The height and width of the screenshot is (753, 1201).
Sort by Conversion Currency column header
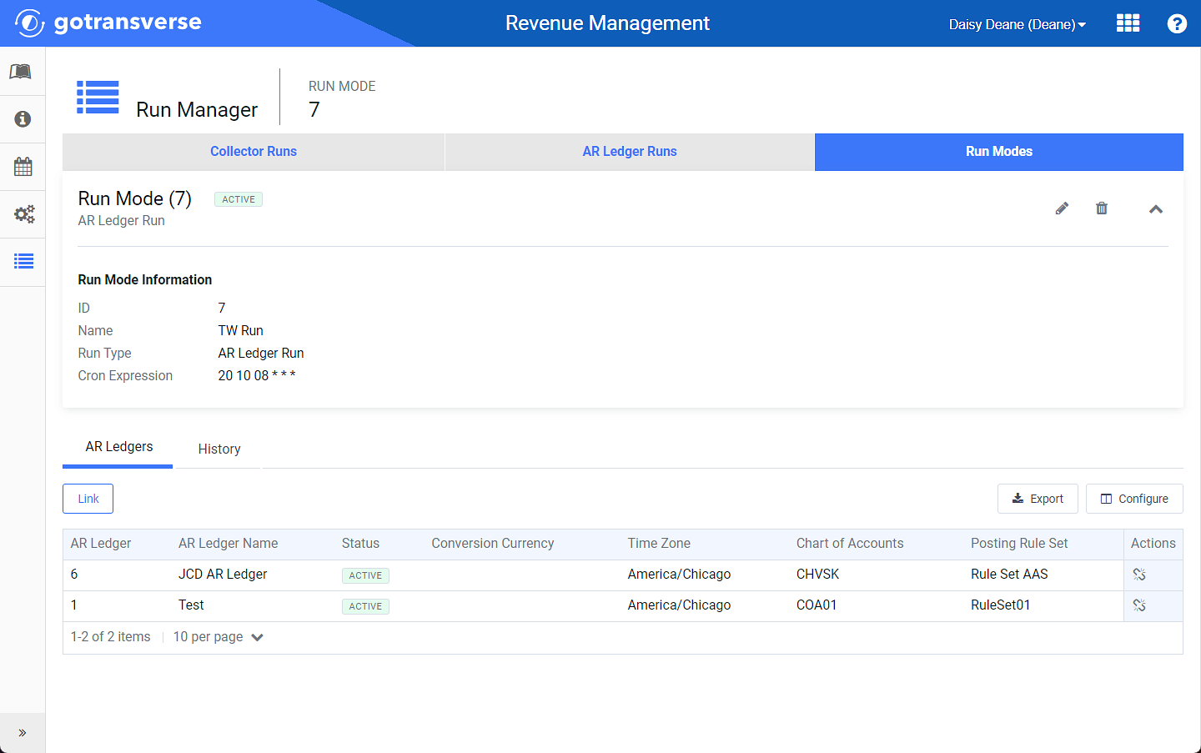tap(493, 544)
